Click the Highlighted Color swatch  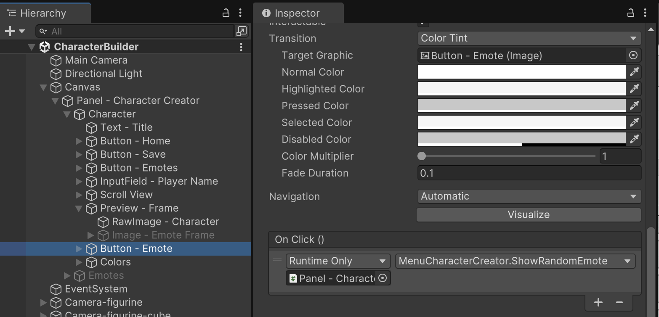[x=521, y=89]
